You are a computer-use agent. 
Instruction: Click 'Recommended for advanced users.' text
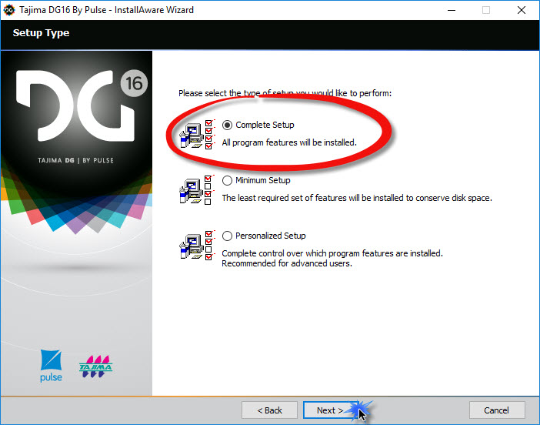tap(287, 263)
